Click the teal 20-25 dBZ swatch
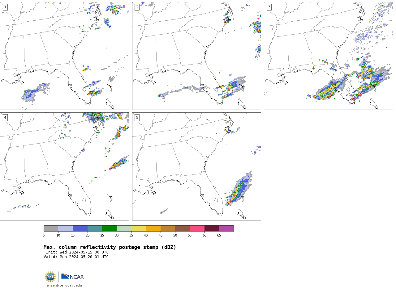396x289 pixels. (95, 228)
